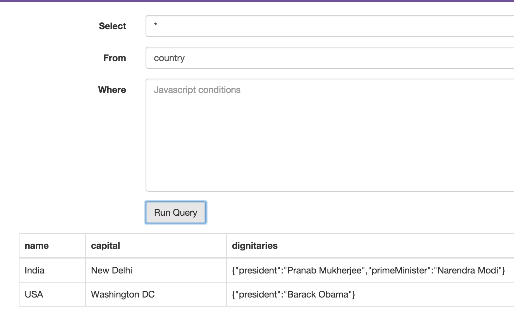Click the dignitaries column header
Screen dimensions: 514x317
click(255, 246)
